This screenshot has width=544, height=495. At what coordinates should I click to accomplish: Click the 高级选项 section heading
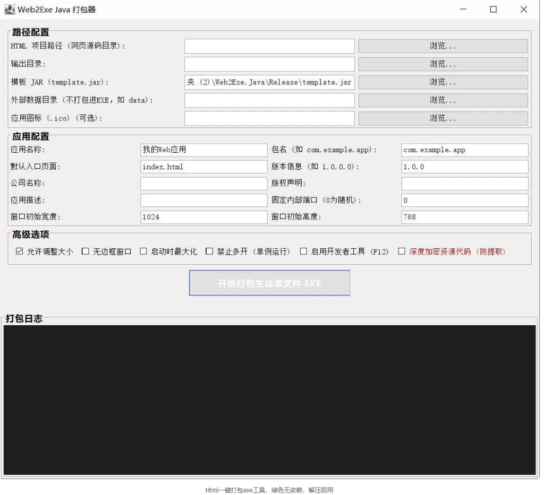[x=30, y=234]
